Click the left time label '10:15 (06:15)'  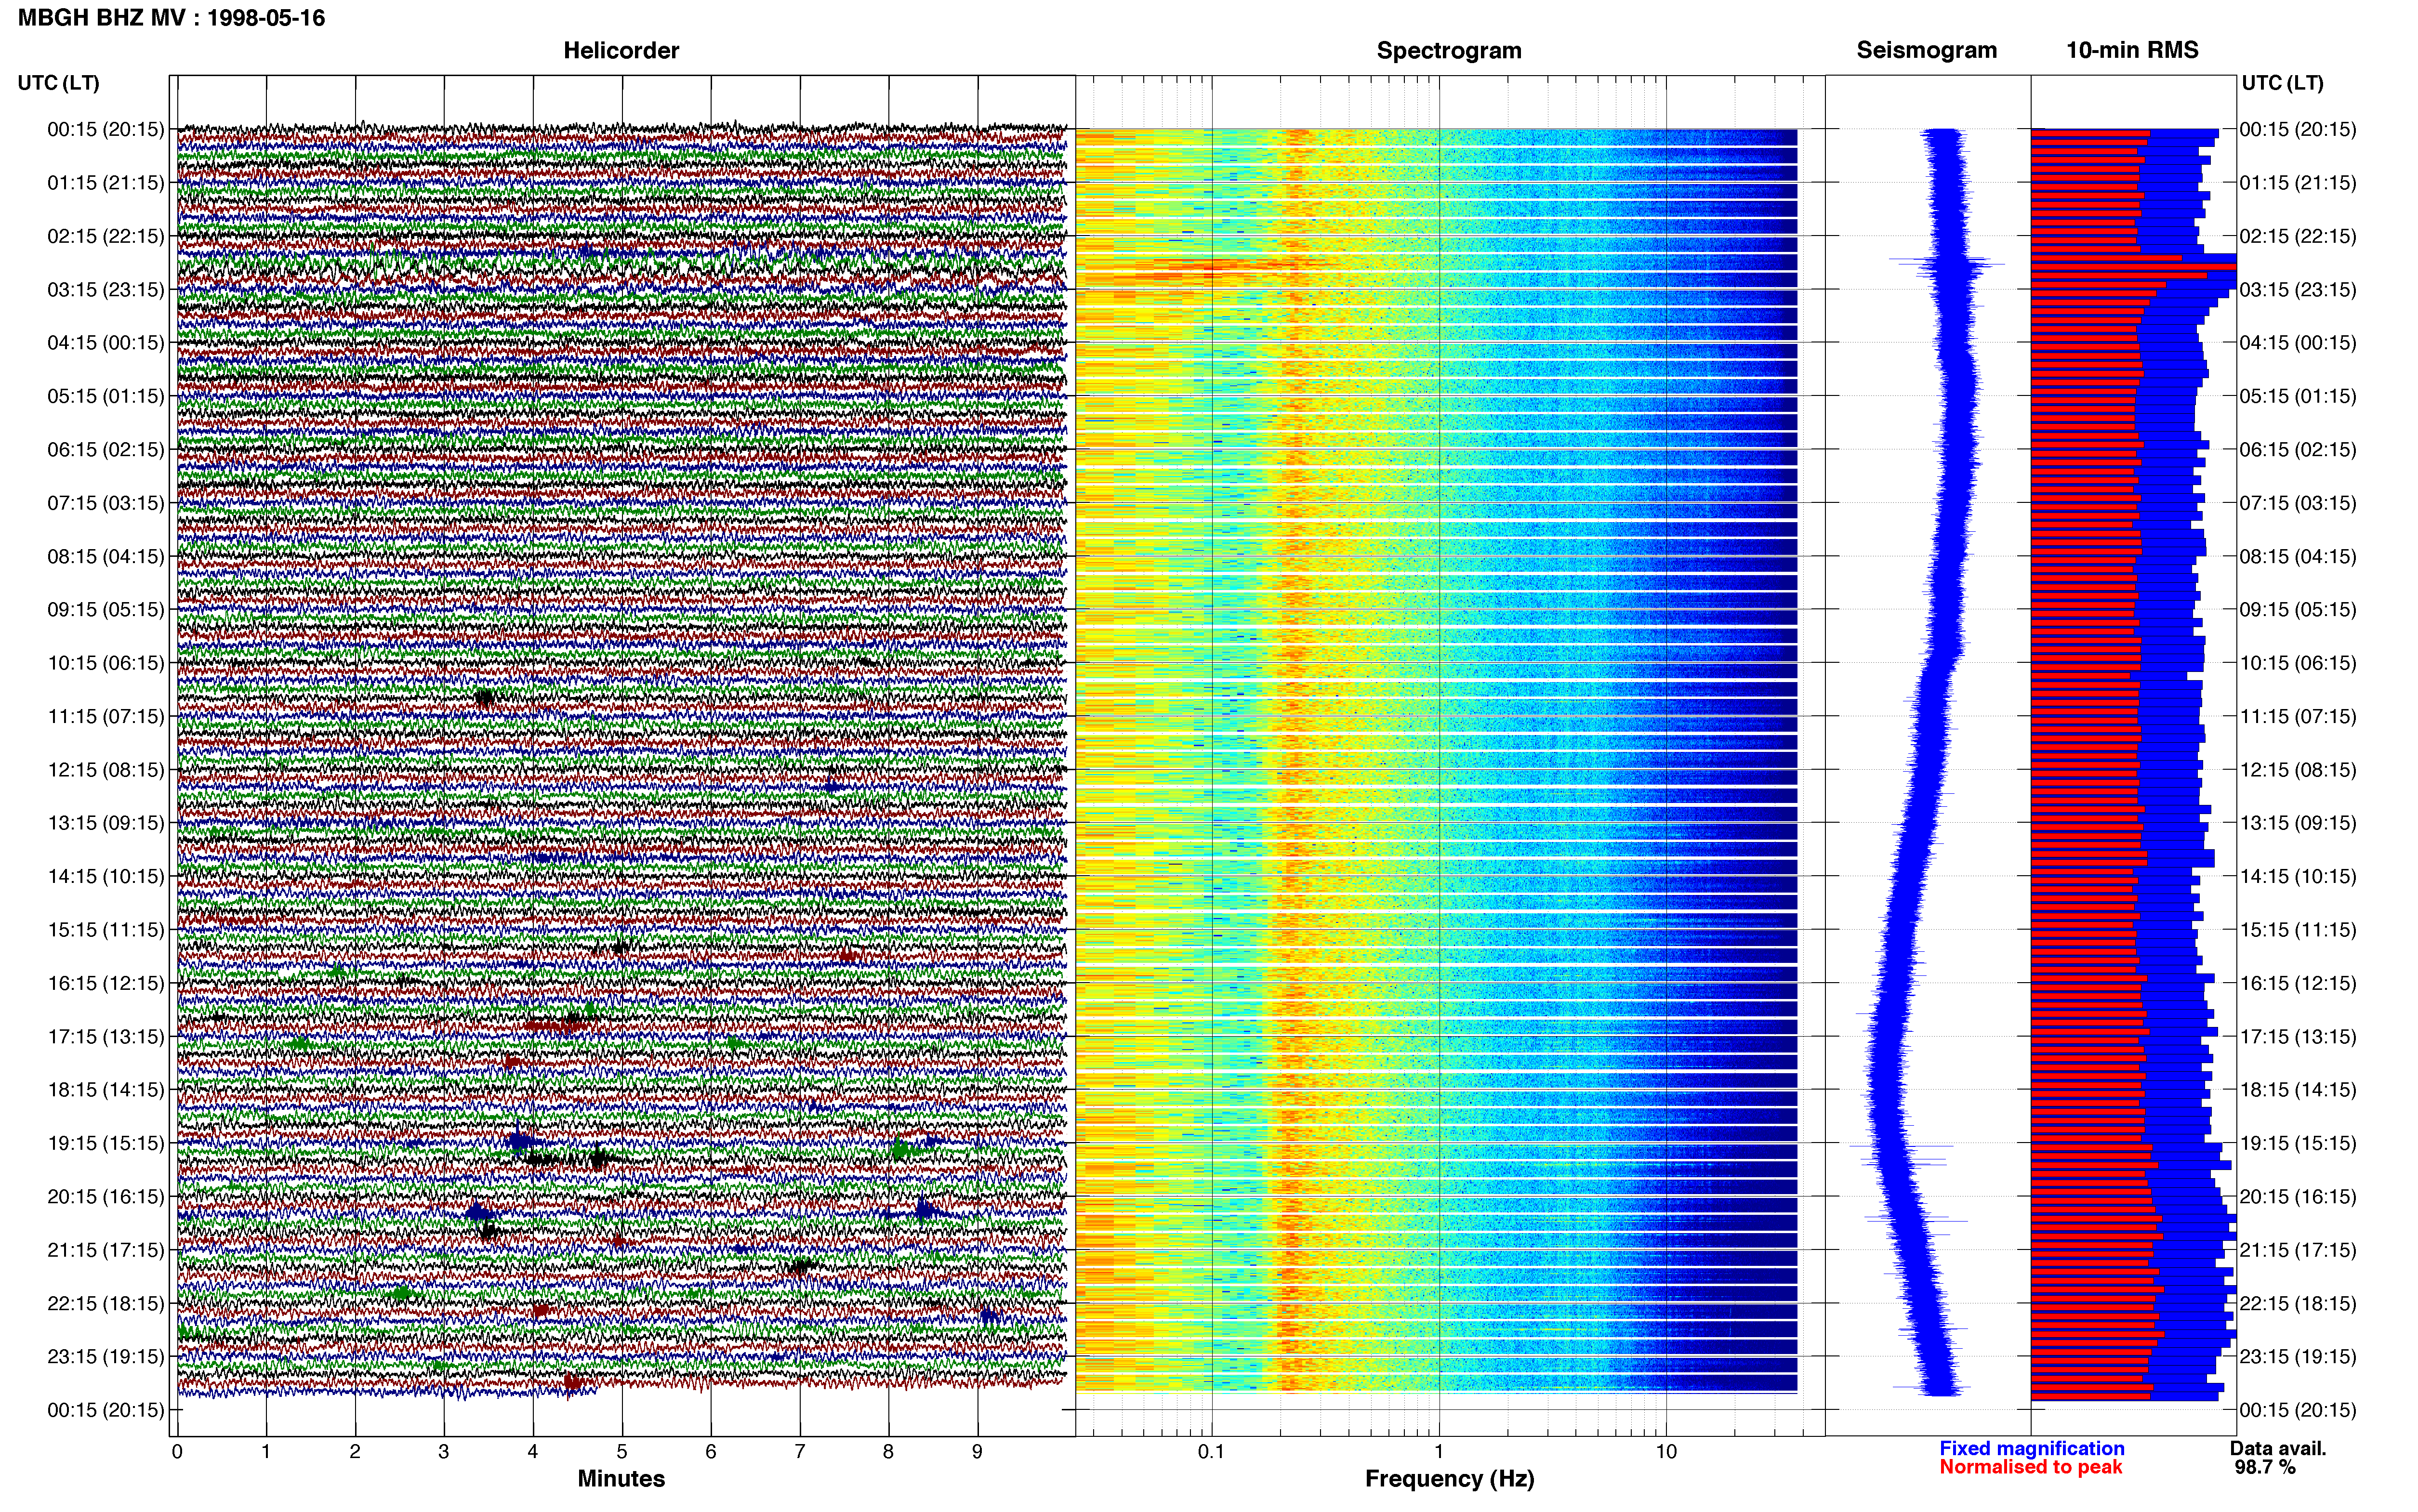tap(106, 662)
